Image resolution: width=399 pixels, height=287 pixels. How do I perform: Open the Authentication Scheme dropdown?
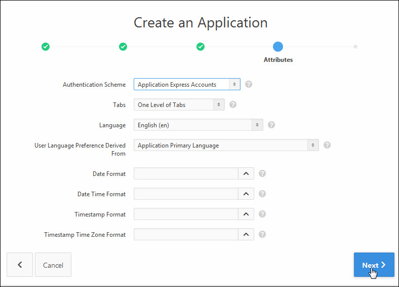[187, 85]
